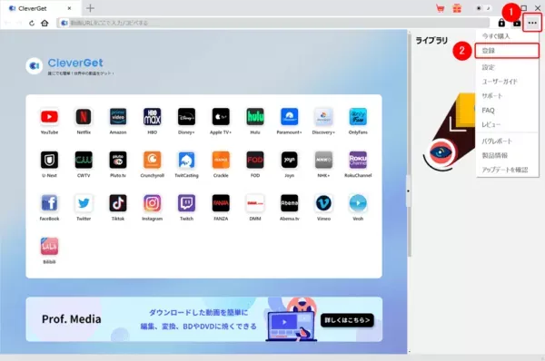The height and width of the screenshot is (361, 545).
Task: Toggle the light/dark theme switch
Action: click(x=483, y=8)
